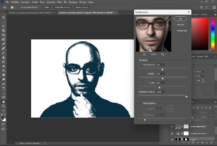Viewport: 217px width, 146px height.
Task: Open the Immagine menu
Action: pos(26,2)
